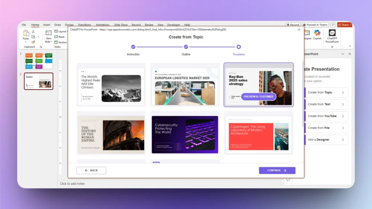Click CONTINUE in the template dialog
This screenshot has width=372, height=209.
(x=277, y=170)
